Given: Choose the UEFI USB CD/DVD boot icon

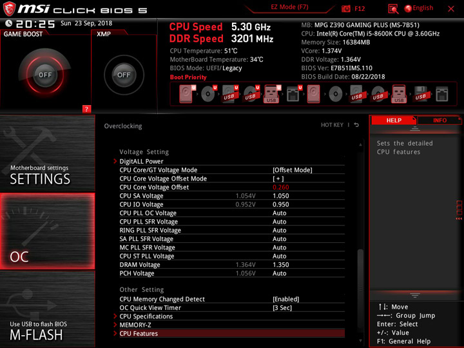Looking at the screenshot, I should pos(251,94).
